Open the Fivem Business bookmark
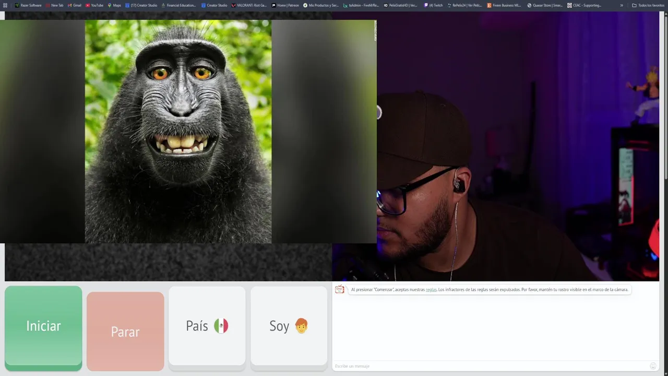 click(504, 5)
